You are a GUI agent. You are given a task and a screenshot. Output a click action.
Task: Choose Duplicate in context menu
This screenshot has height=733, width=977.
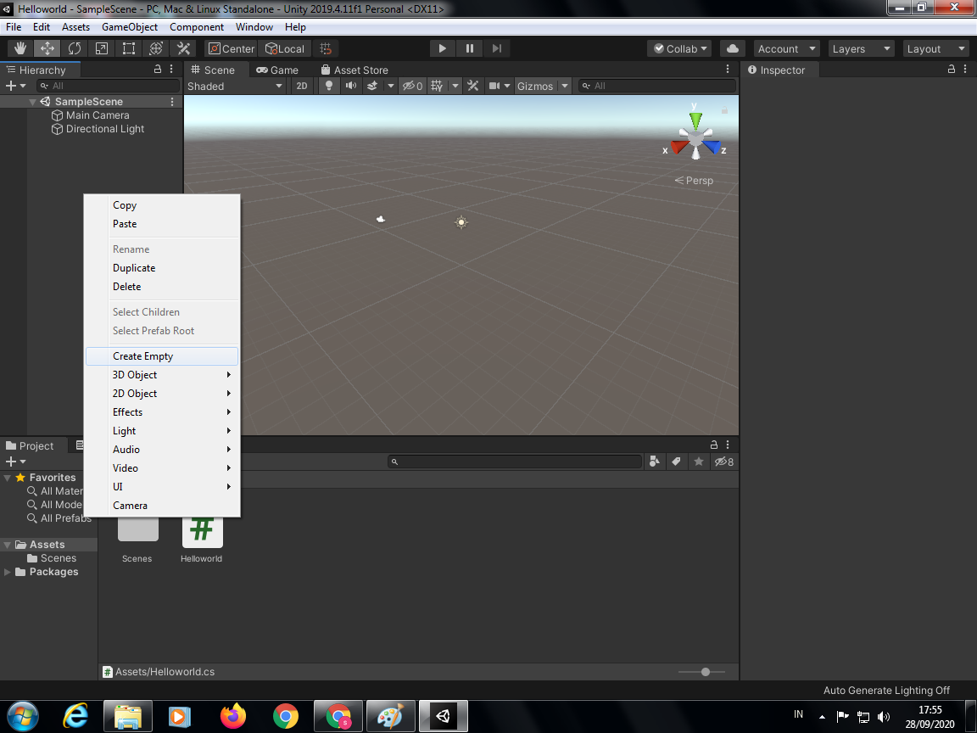(x=162, y=268)
